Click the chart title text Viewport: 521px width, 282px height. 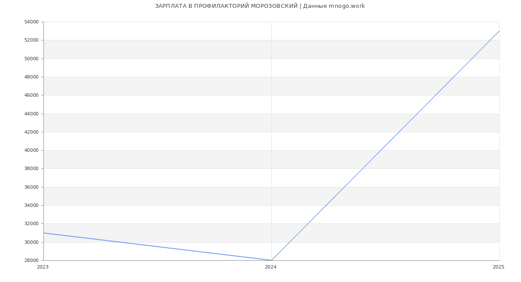point(260,6)
